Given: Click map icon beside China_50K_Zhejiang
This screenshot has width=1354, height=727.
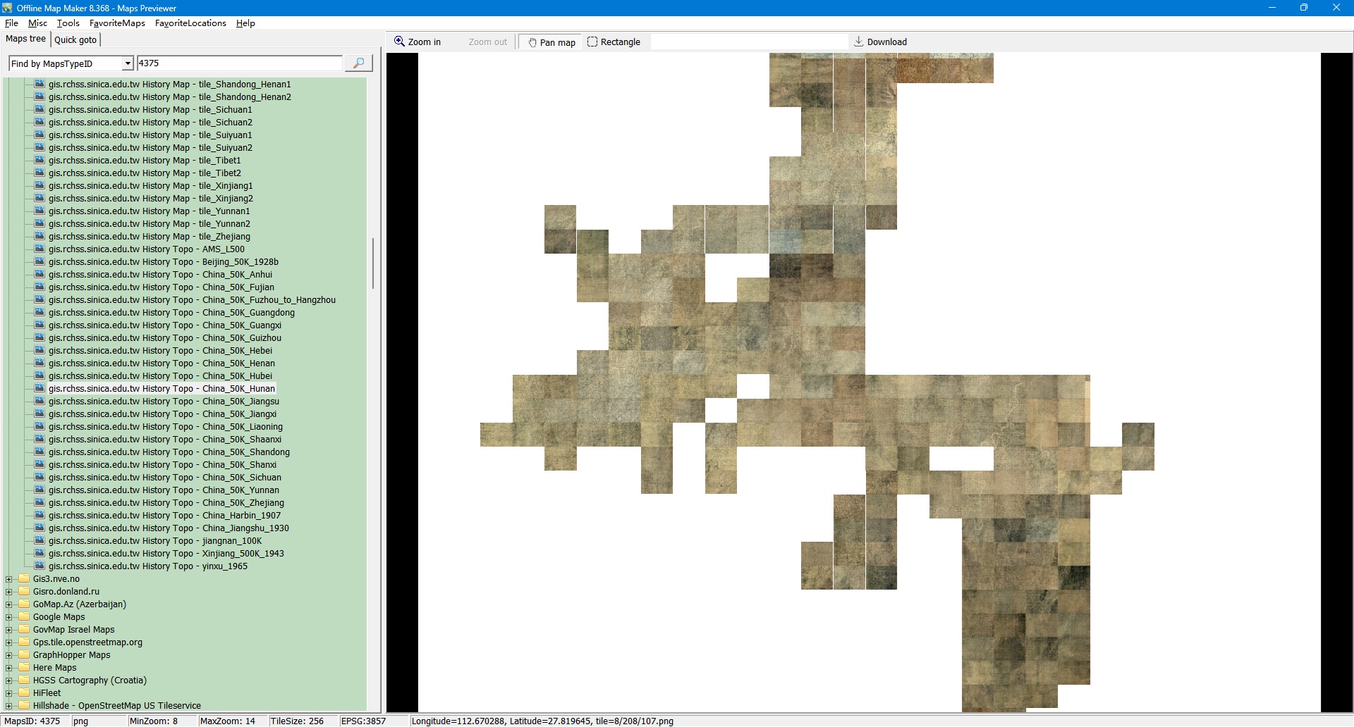Looking at the screenshot, I should point(39,503).
